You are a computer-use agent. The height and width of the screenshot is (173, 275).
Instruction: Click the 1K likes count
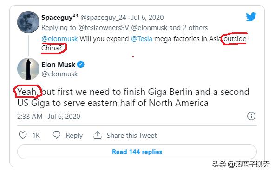point(36,135)
